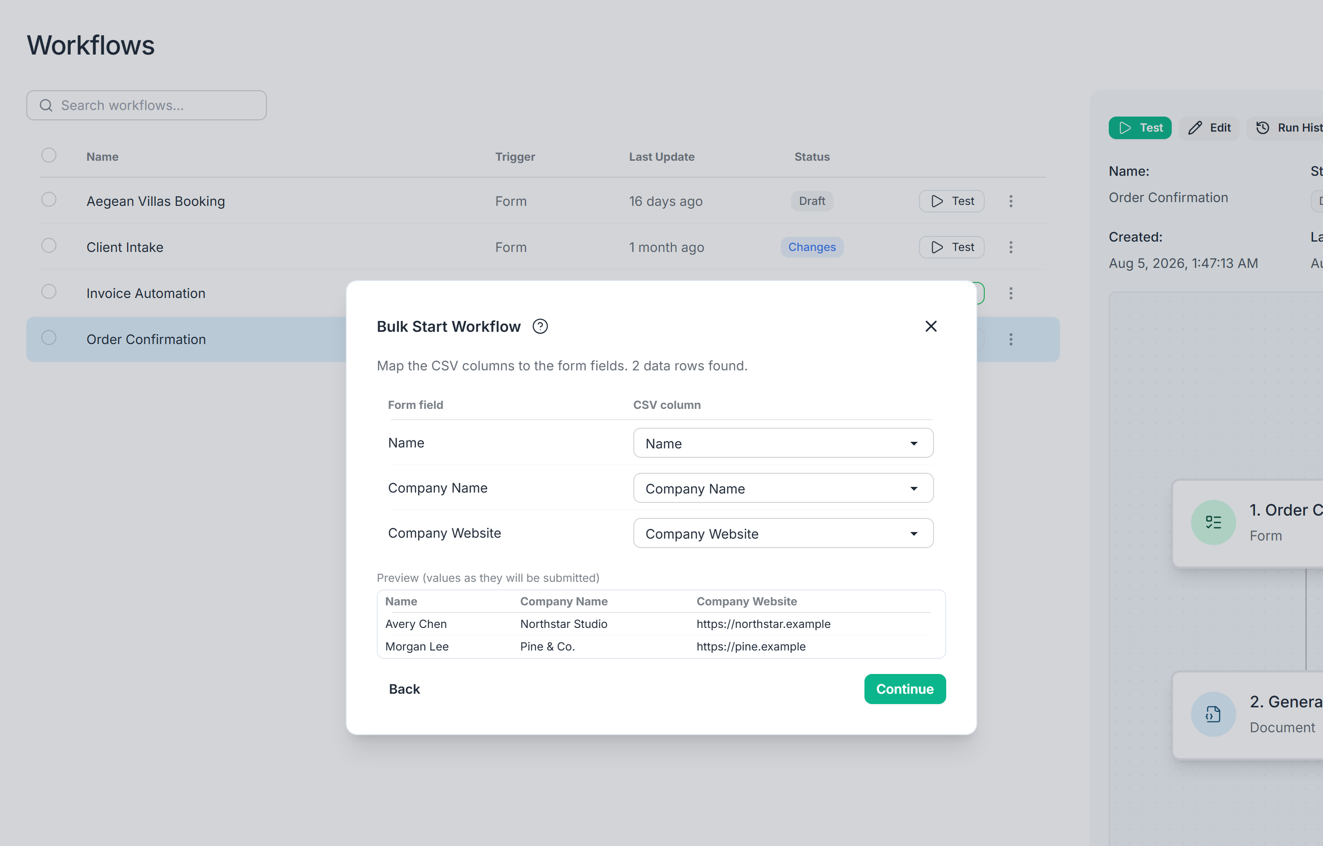
Task: Click Pine & Co. preview cell
Action: point(547,647)
